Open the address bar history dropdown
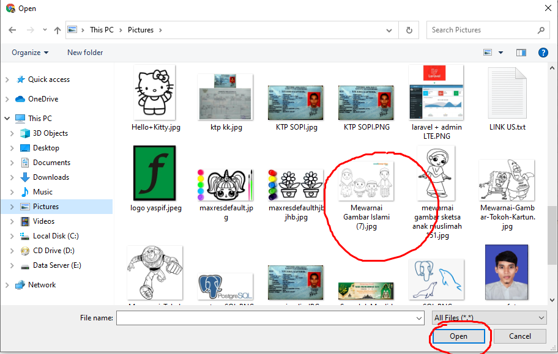 (389, 31)
